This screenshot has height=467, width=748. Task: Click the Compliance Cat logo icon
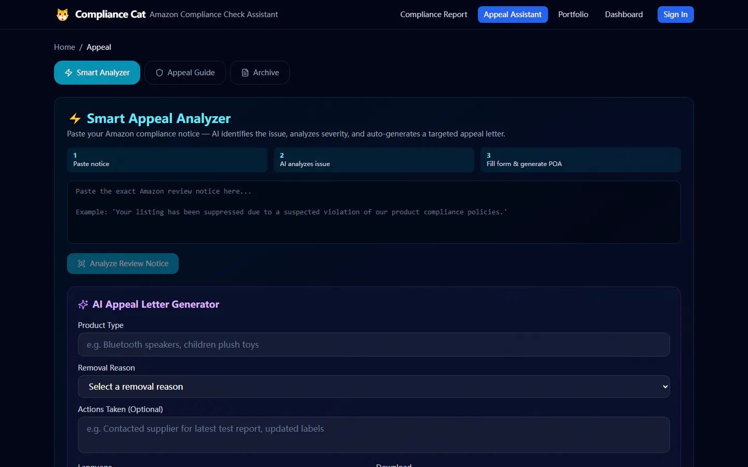click(x=62, y=15)
